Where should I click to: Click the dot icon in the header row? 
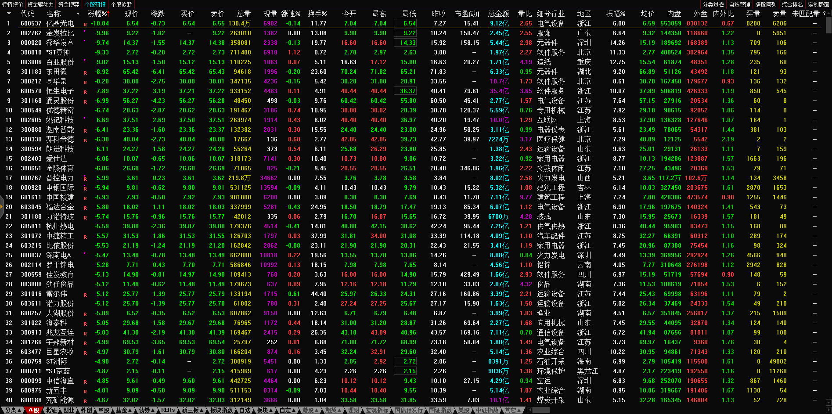pos(78,14)
